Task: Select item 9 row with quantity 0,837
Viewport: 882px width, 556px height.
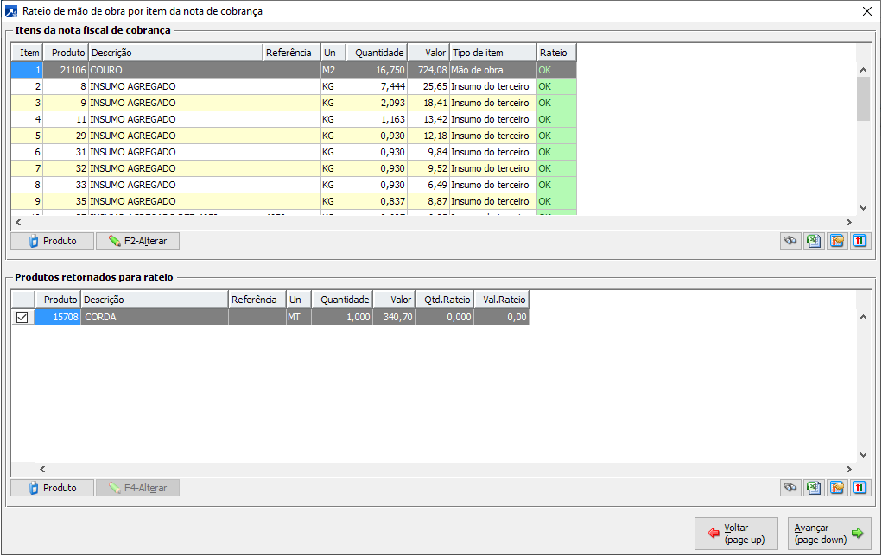Action: 294,200
